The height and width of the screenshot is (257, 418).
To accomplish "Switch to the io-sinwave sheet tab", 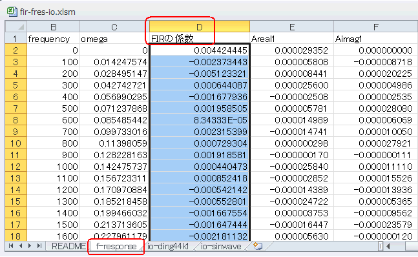I will (221, 247).
